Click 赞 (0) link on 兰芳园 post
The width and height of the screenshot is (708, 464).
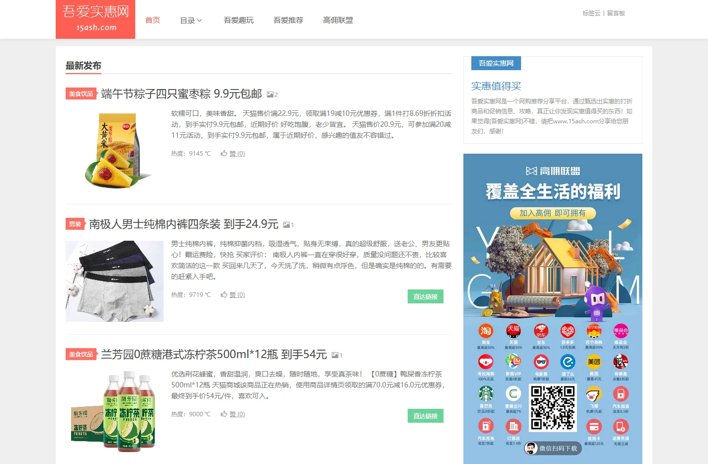237,414
